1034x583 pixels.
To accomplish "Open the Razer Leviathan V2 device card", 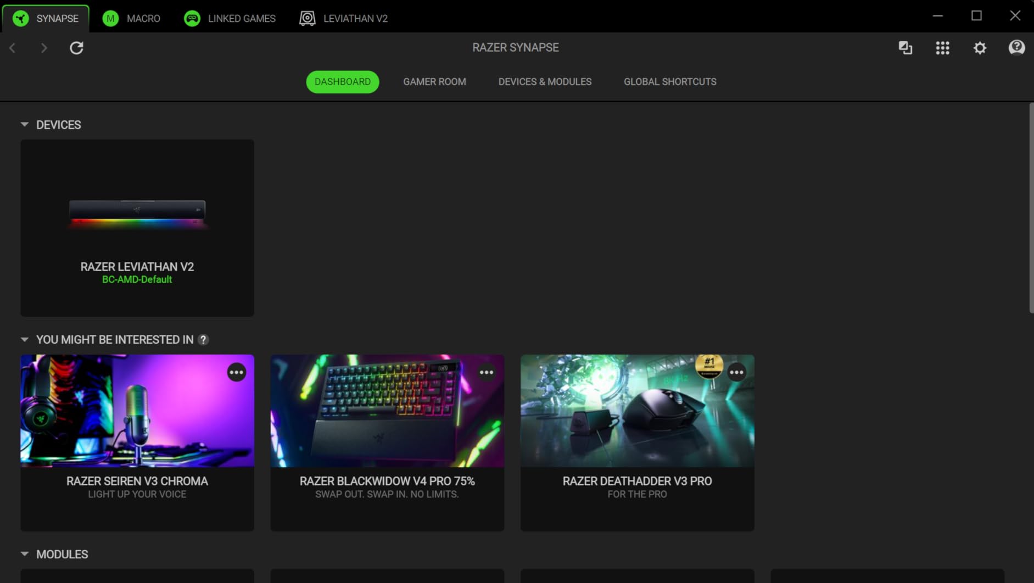I will pyautogui.click(x=137, y=228).
